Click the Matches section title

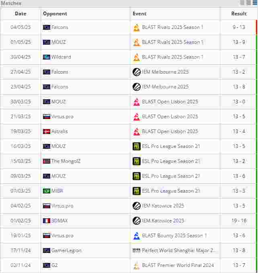coord(11,3)
